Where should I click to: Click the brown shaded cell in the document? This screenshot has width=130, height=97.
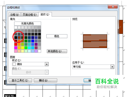click(x=121, y=27)
